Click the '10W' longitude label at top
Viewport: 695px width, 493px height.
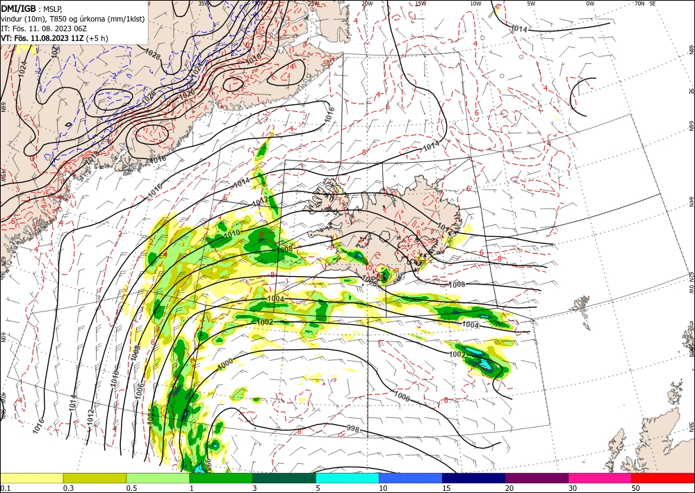475,3
